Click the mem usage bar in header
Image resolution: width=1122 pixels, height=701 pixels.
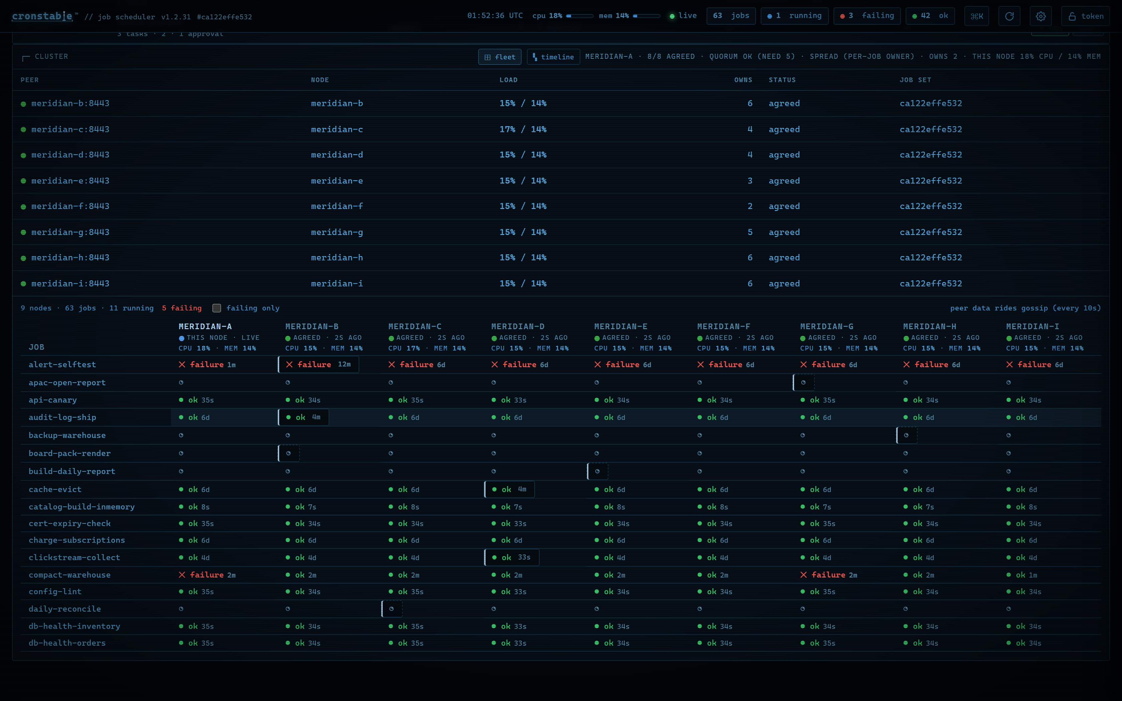(646, 16)
